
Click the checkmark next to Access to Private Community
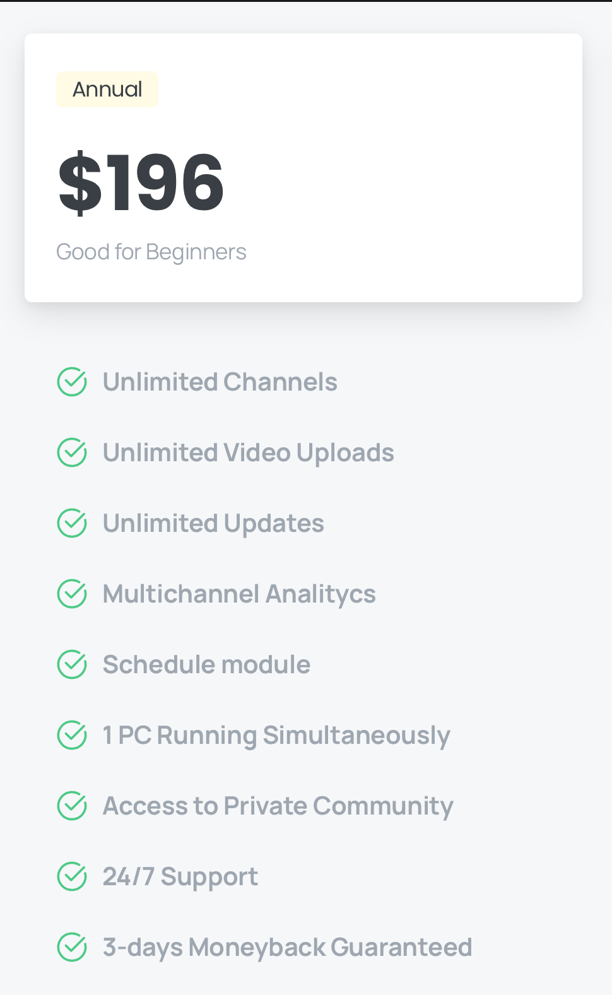[x=72, y=806]
